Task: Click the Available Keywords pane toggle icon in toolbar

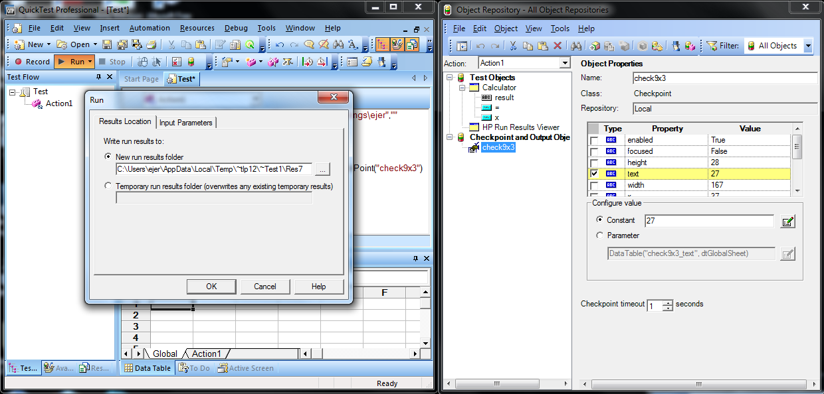Action: pyautogui.click(x=397, y=44)
